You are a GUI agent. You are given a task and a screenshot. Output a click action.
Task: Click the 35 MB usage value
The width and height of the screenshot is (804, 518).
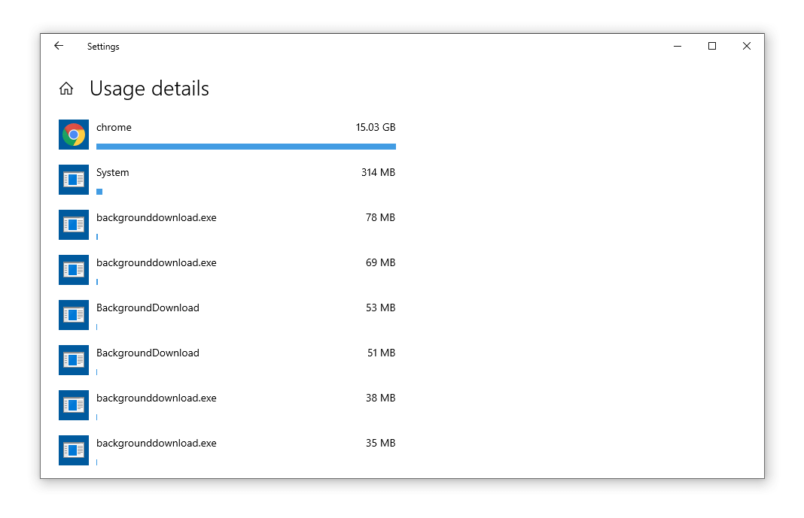point(380,443)
